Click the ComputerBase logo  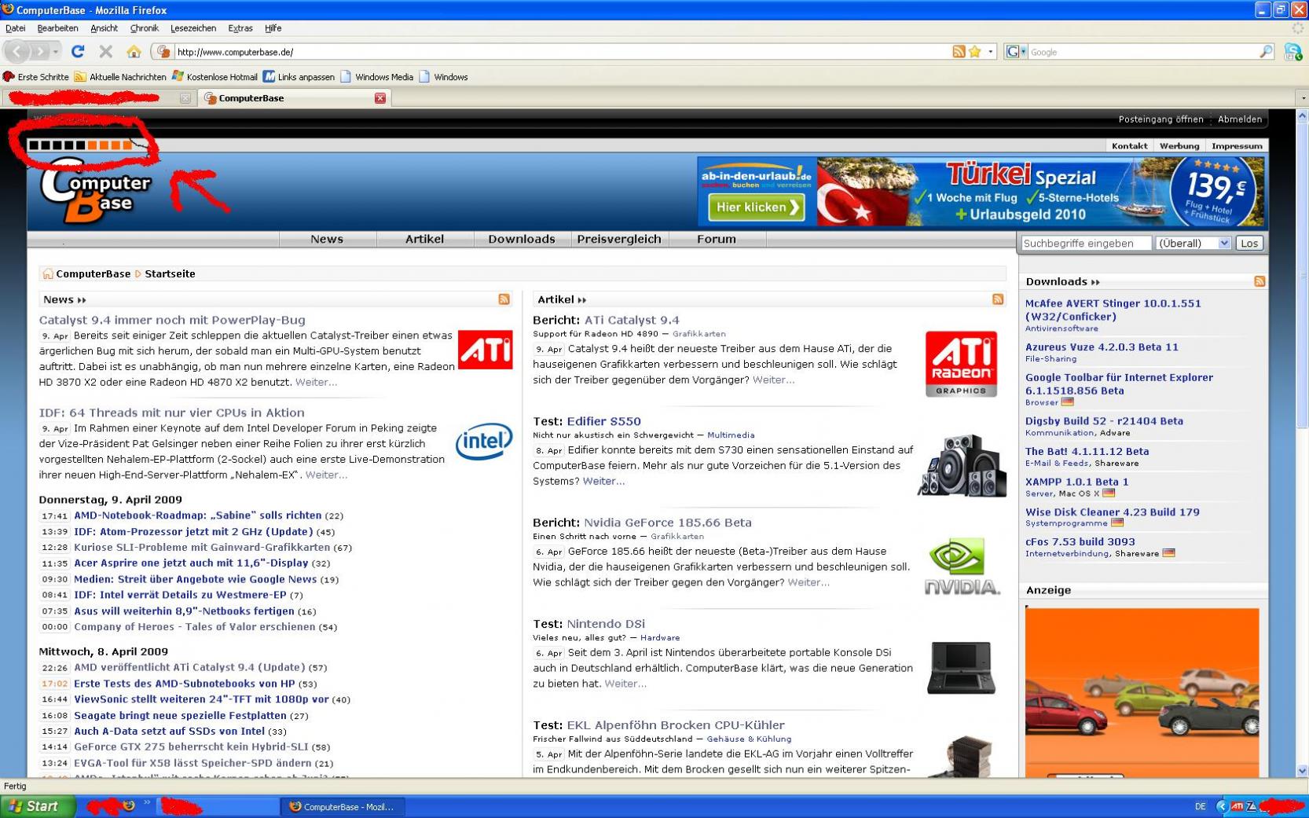(95, 191)
